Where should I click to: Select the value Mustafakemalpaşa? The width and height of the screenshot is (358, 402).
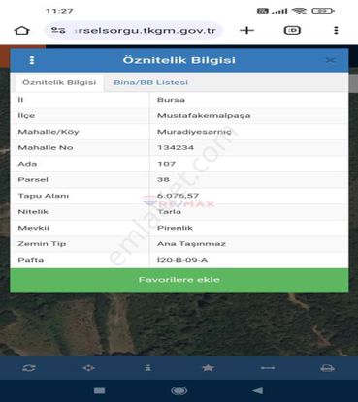pyautogui.click(x=204, y=115)
